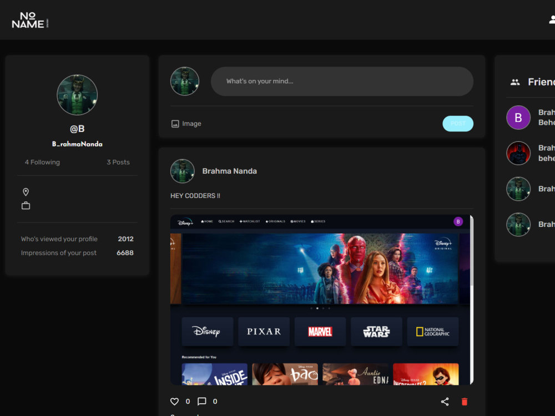Click the purple B avatar in post image
This screenshot has width=555, height=416.
(x=458, y=221)
